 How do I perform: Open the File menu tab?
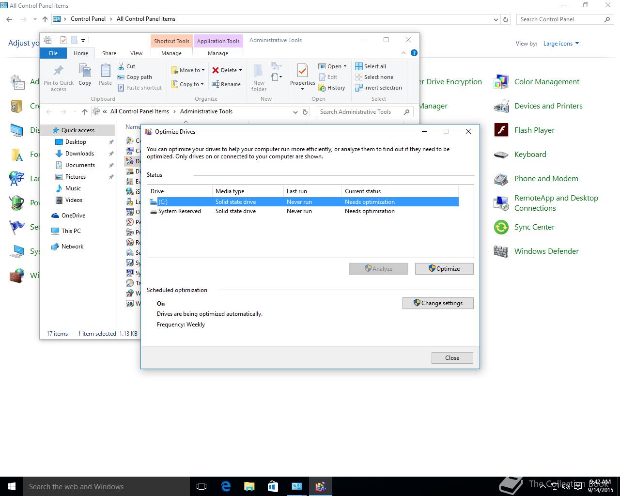coord(53,53)
